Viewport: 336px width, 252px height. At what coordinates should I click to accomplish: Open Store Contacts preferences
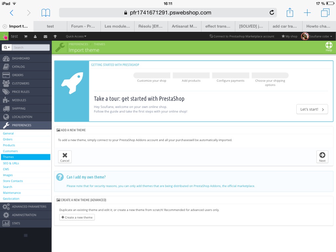tap(13, 181)
